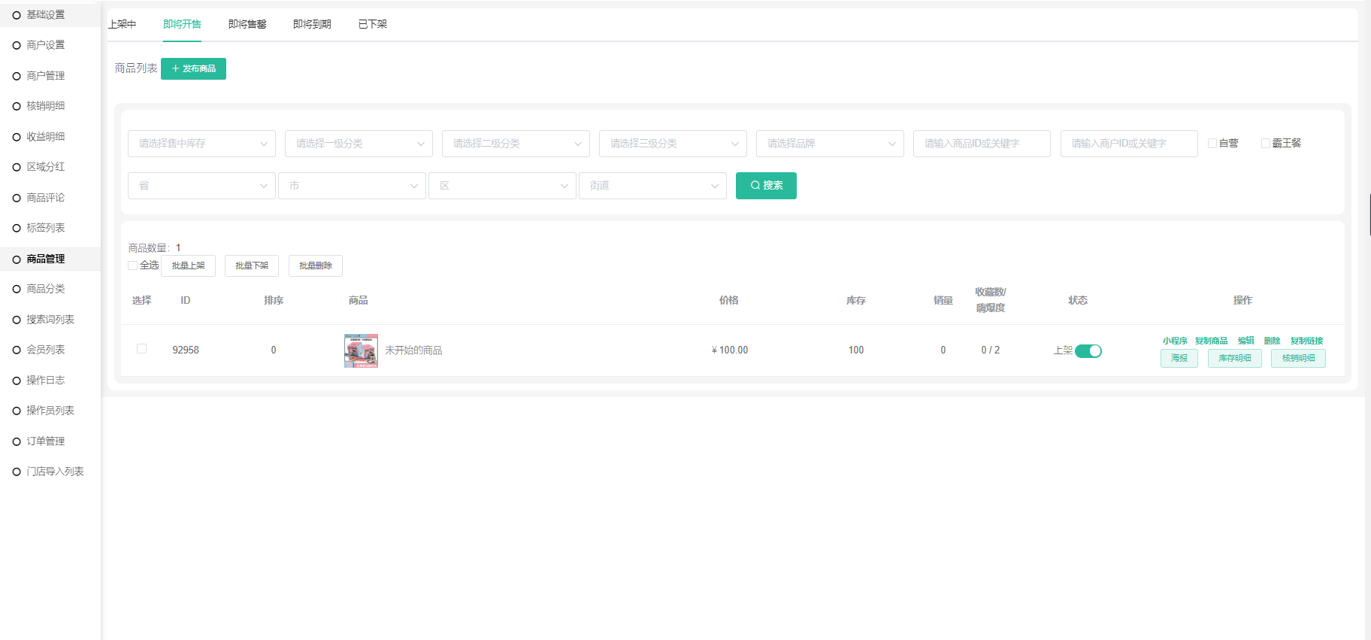This screenshot has height=640, width=1371.
Task: Toggle the 上架 switch for product 92958
Action: point(1088,350)
